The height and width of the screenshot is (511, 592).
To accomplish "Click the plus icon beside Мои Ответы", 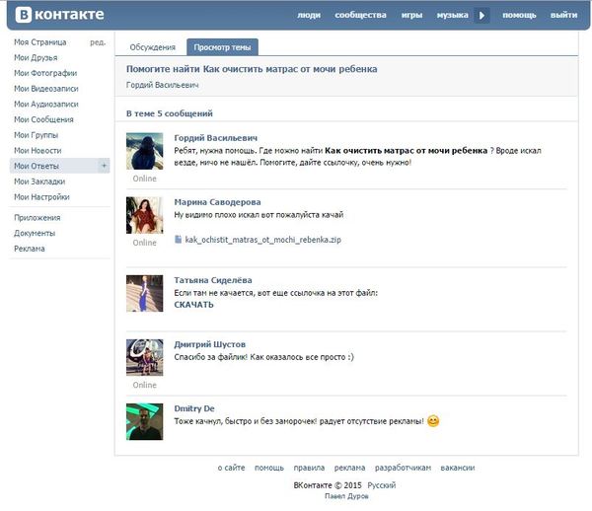I will [x=104, y=166].
